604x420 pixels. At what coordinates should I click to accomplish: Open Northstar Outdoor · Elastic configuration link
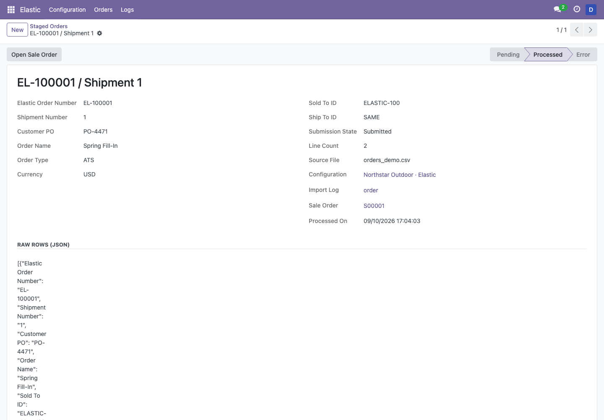(400, 175)
